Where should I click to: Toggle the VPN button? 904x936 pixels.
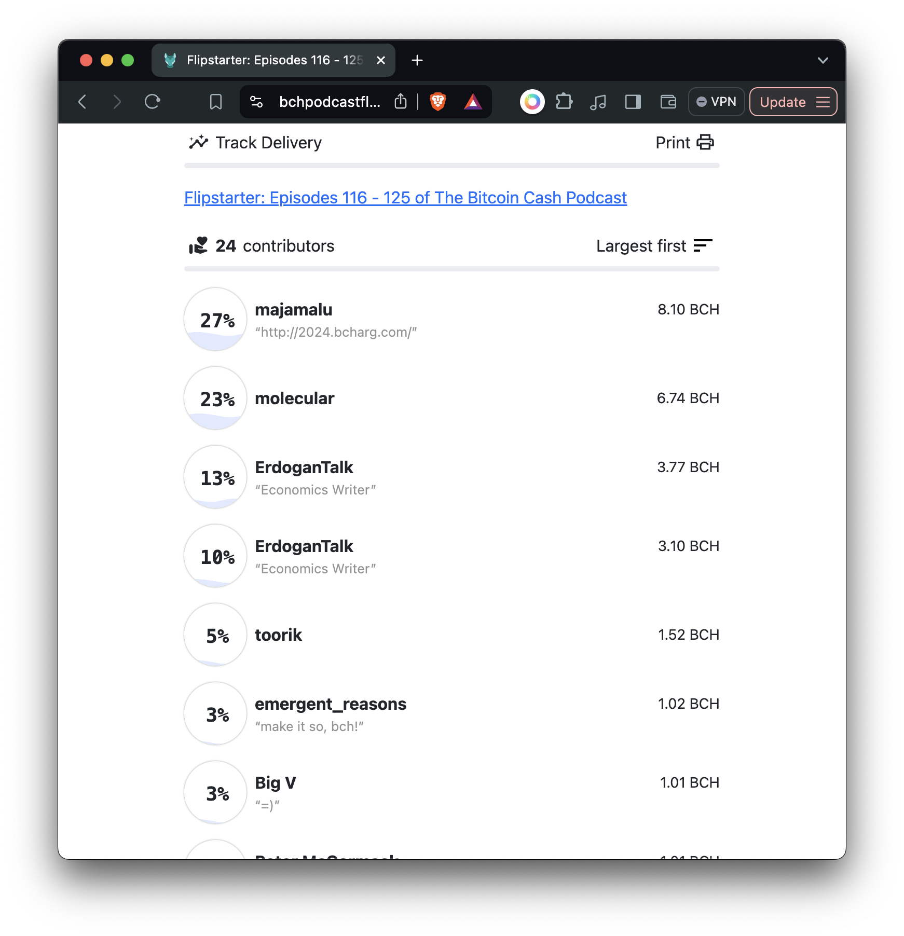(x=716, y=102)
